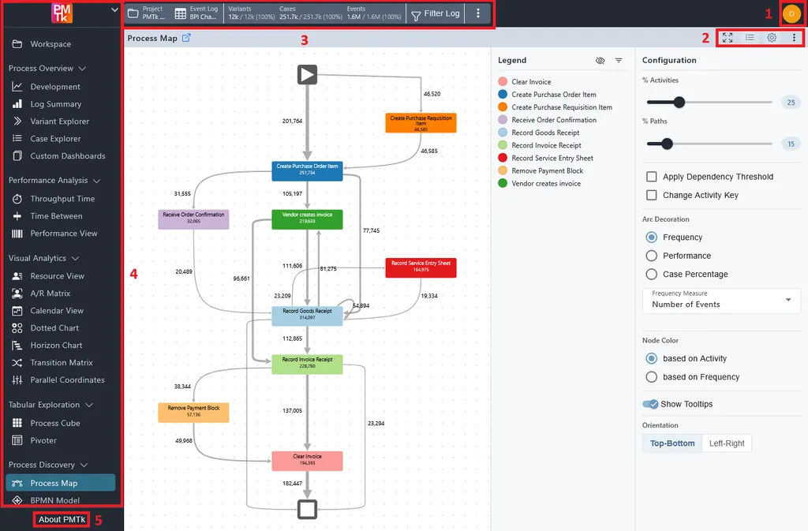
Task: Collapse the Process Discovery section
Action: click(x=84, y=465)
